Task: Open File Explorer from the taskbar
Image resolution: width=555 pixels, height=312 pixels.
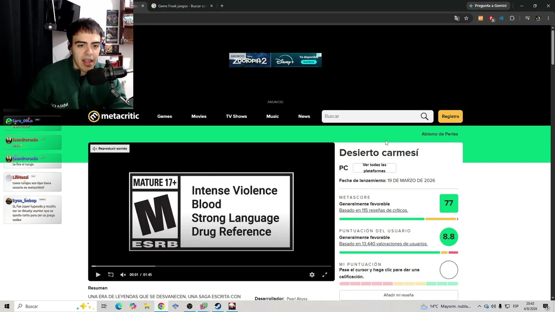Action: click(x=147, y=306)
